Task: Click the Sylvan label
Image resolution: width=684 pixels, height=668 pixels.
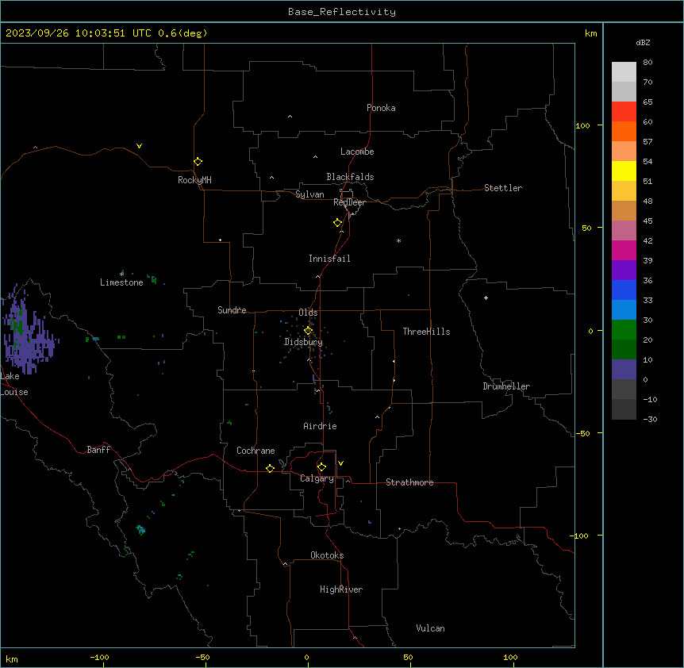Action: pyautogui.click(x=309, y=194)
